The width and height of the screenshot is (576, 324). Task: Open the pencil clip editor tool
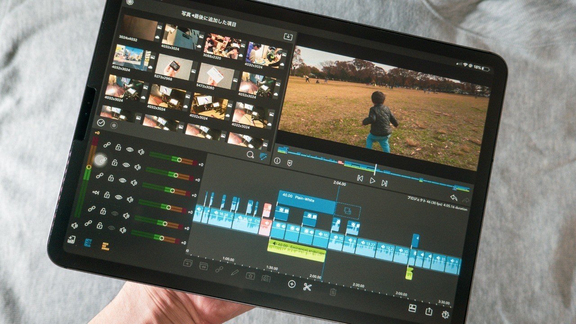[x=234, y=272]
